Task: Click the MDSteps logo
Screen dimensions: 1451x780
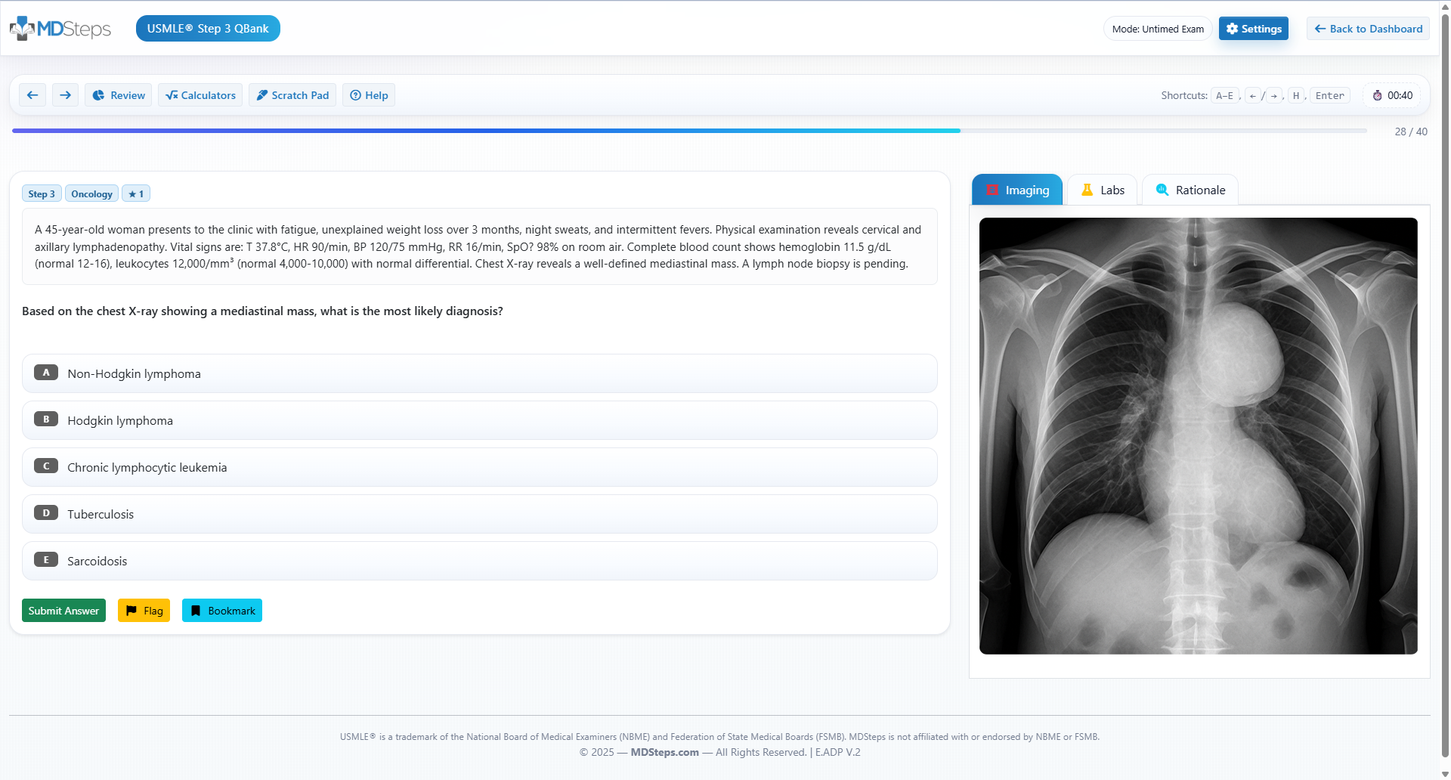Action: [x=60, y=28]
